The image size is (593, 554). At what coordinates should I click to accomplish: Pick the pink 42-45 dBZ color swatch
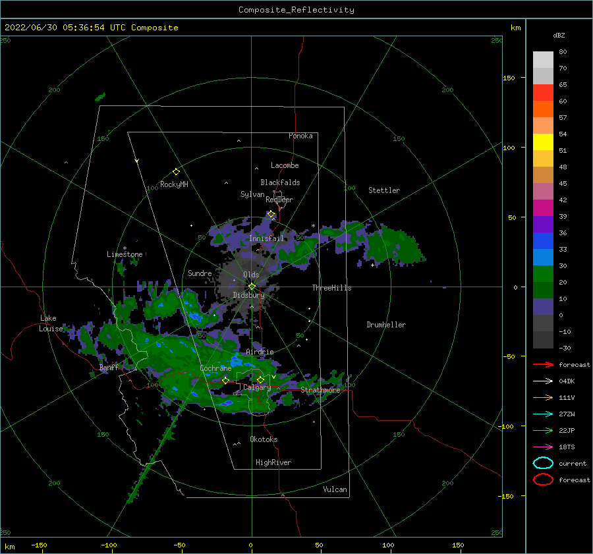543,192
